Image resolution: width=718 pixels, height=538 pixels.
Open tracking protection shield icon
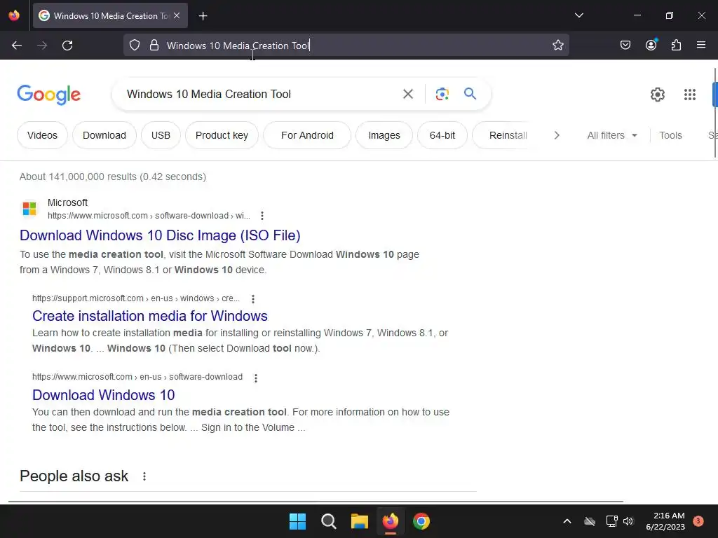click(x=134, y=46)
